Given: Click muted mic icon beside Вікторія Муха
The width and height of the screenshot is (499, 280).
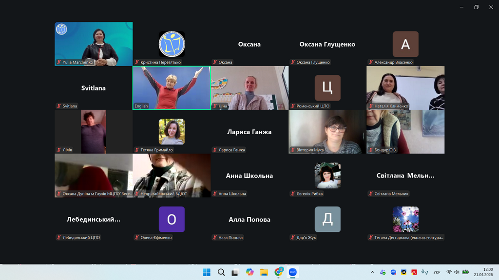Looking at the screenshot, I should tap(293, 150).
